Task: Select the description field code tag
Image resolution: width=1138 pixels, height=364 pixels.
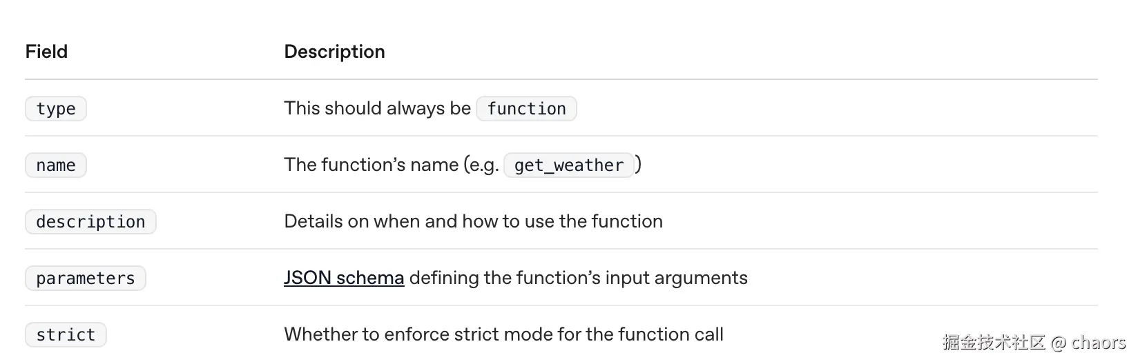Action: click(x=90, y=222)
